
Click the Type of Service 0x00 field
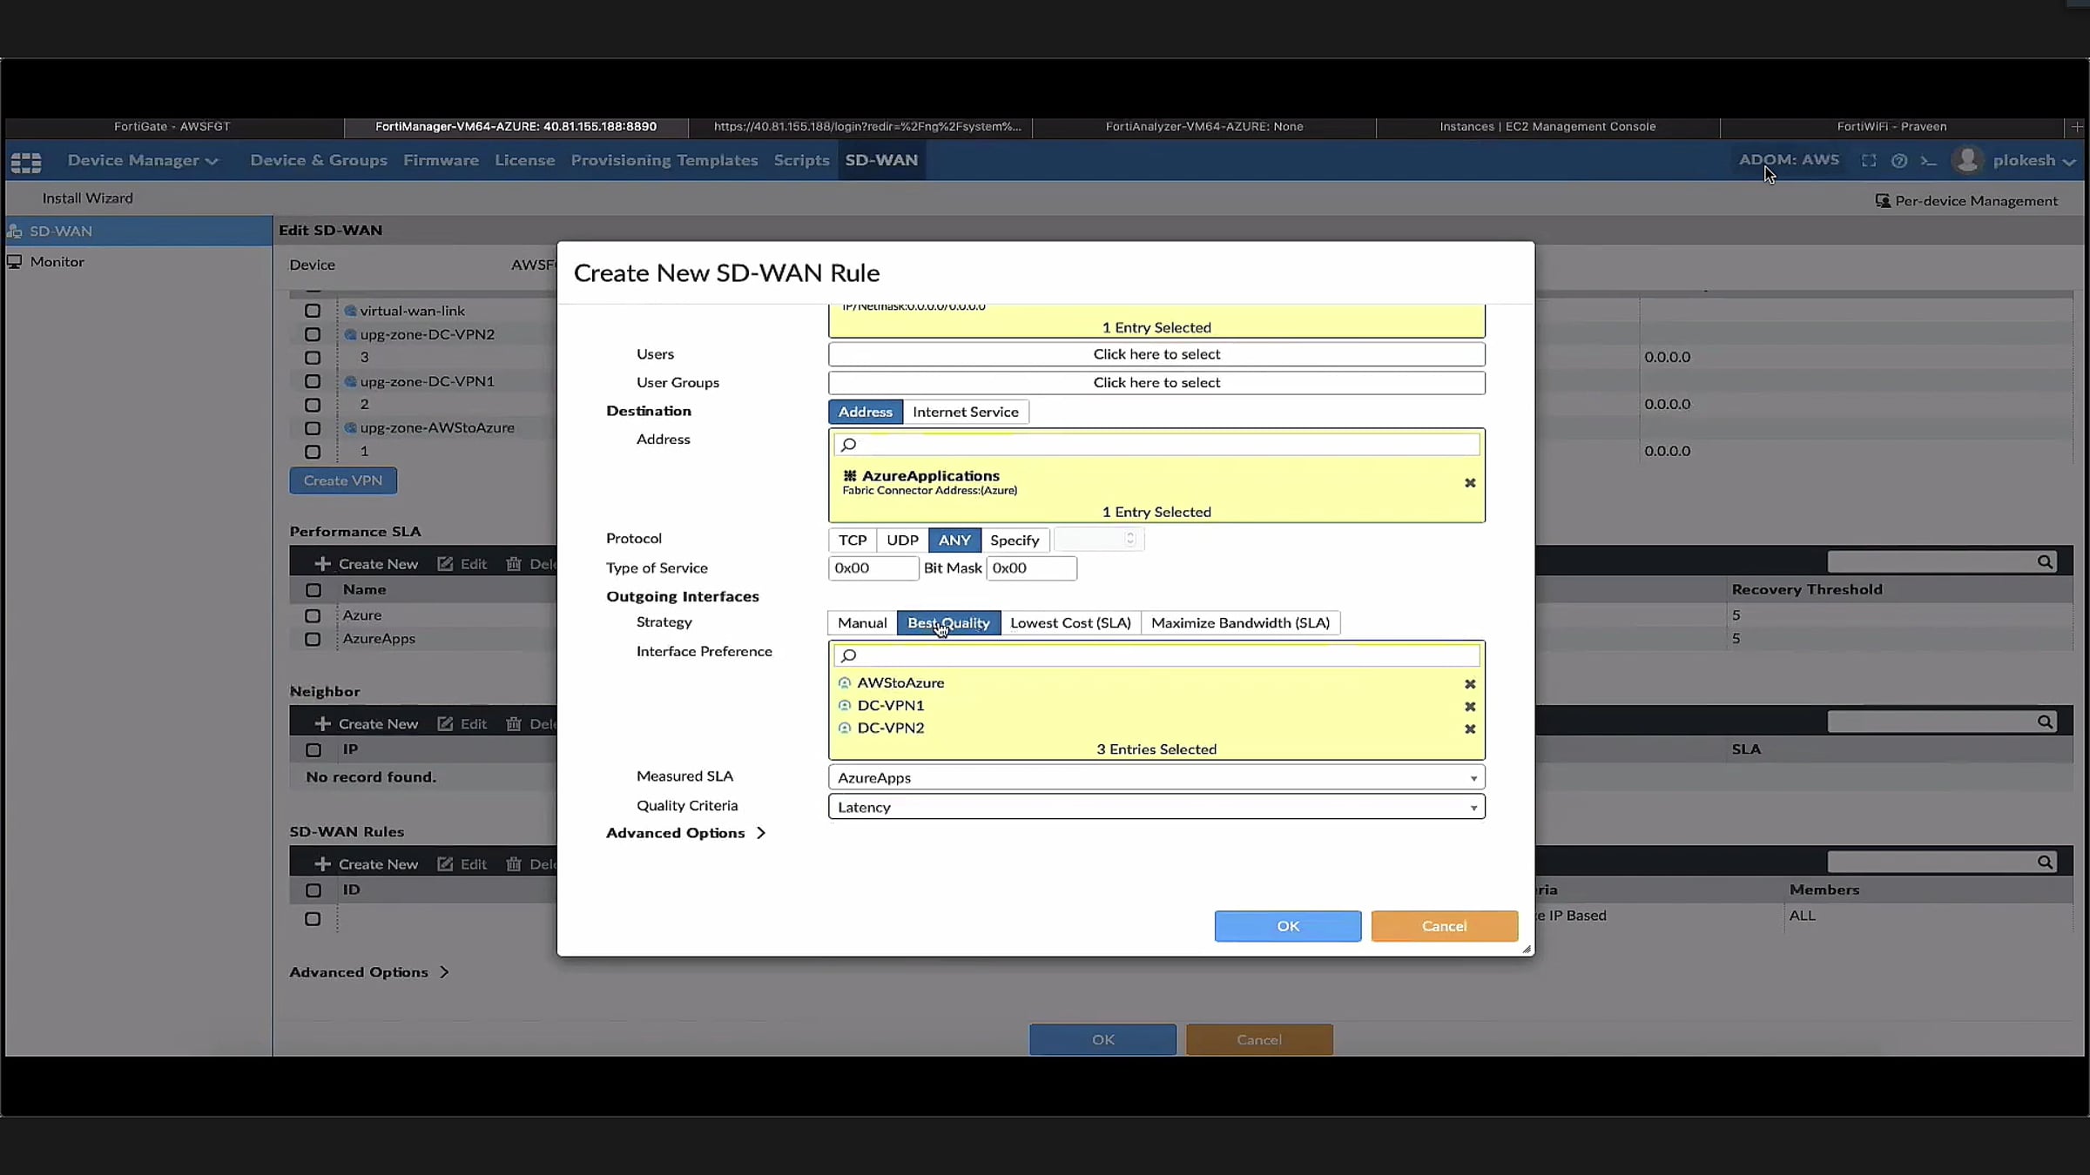[872, 568]
